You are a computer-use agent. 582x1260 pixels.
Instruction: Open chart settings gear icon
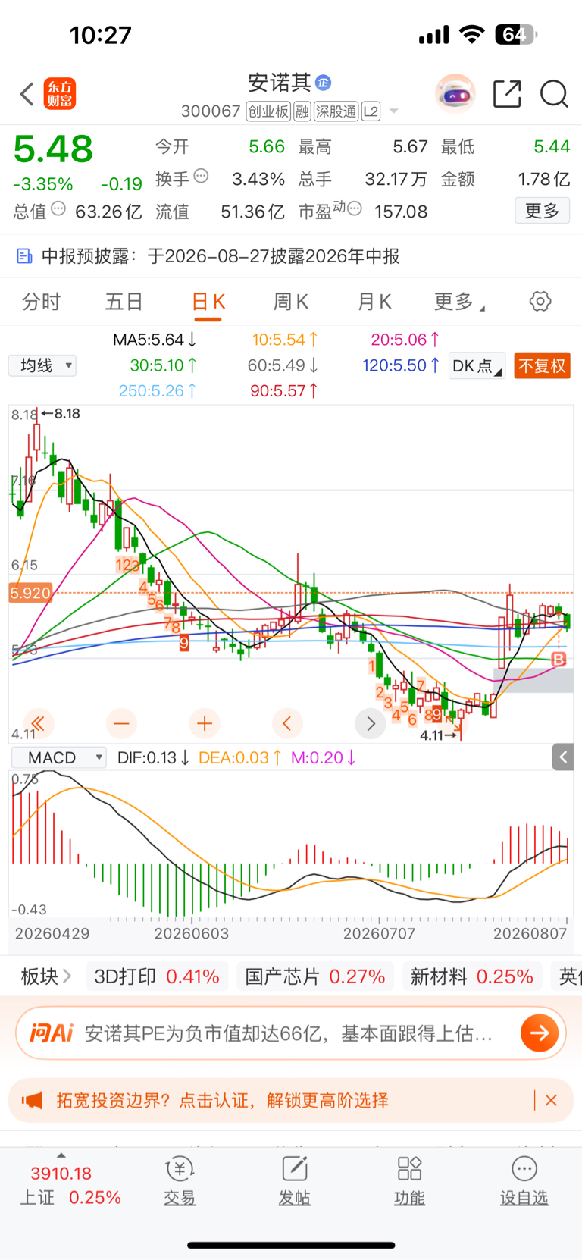click(540, 301)
